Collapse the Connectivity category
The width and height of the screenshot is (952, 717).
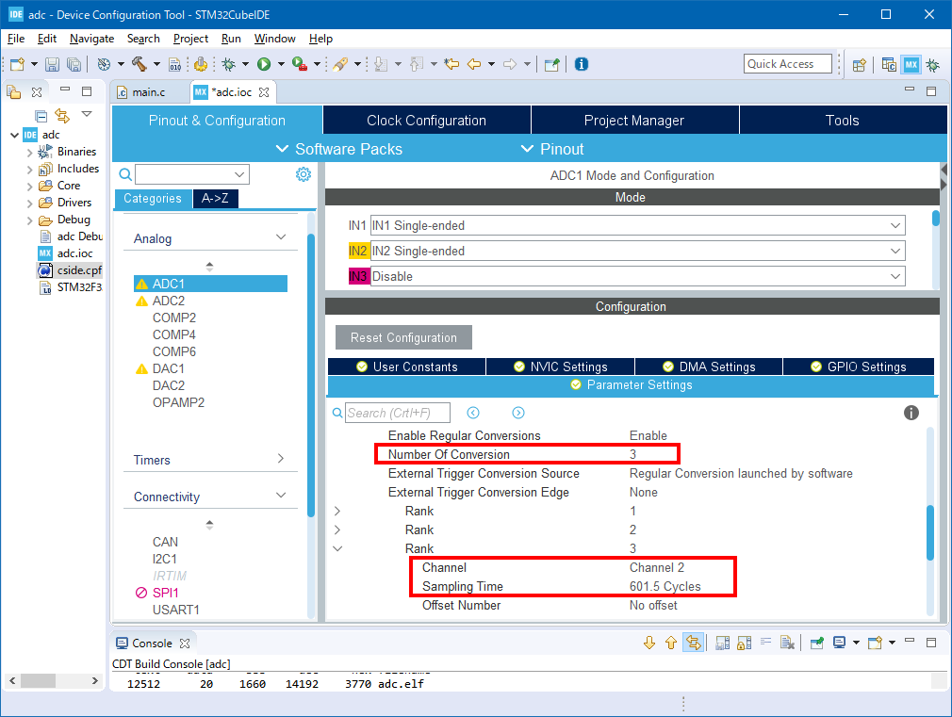[x=281, y=495]
